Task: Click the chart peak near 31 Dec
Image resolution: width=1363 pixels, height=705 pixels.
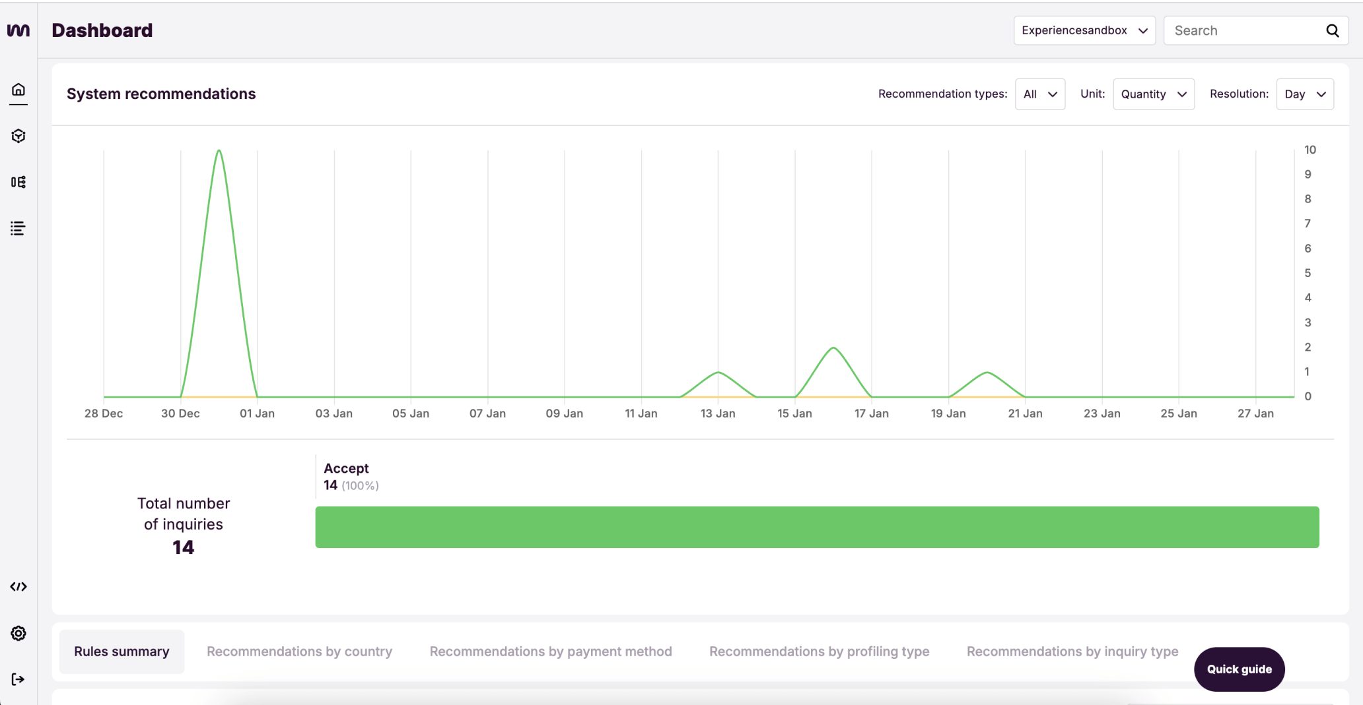Action: tap(219, 151)
